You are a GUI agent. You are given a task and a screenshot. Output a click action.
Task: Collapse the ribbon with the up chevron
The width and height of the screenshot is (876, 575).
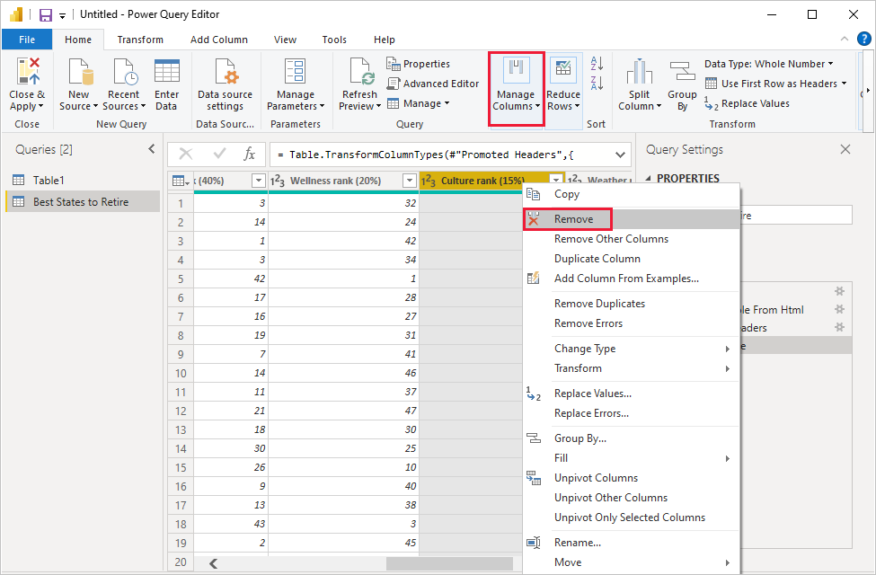click(x=845, y=39)
